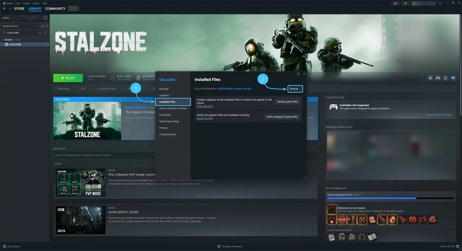Click Backup game files button
The image size is (462, 251).
[288, 102]
